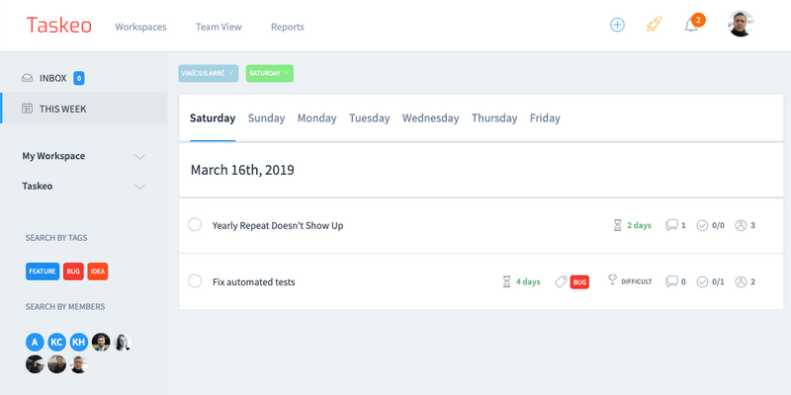
Task: Open the Fix automated tests task
Action: click(254, 281)
